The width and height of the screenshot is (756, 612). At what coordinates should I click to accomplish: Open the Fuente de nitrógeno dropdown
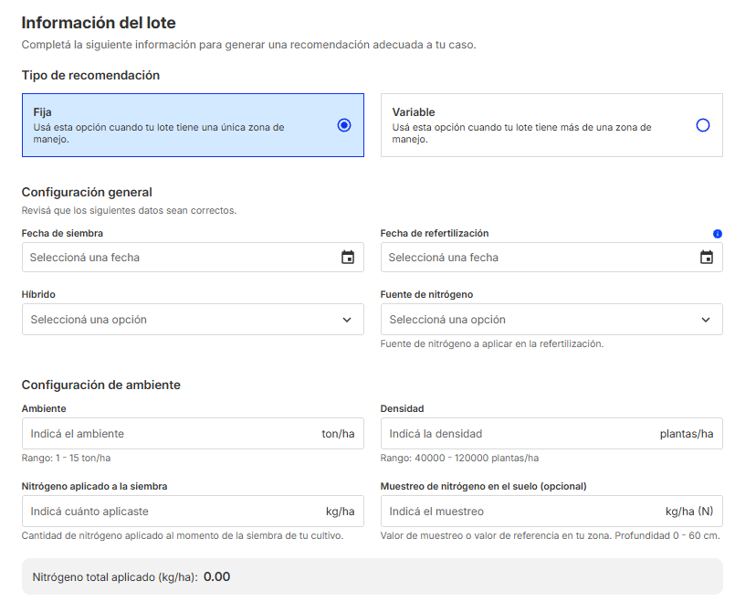point(551,320)
